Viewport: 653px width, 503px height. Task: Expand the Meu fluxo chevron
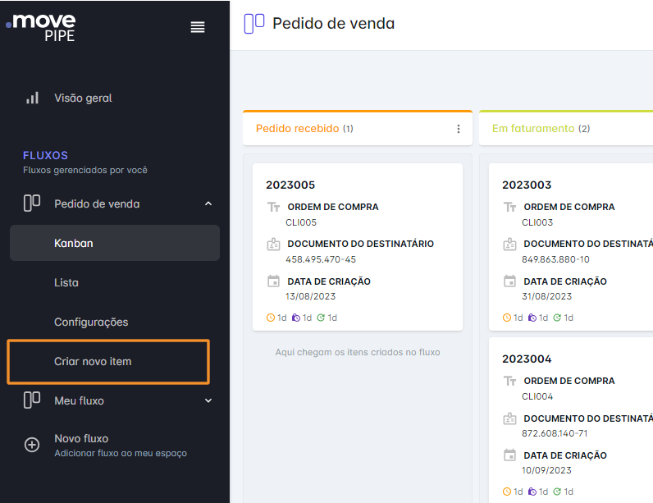(208, 400)
